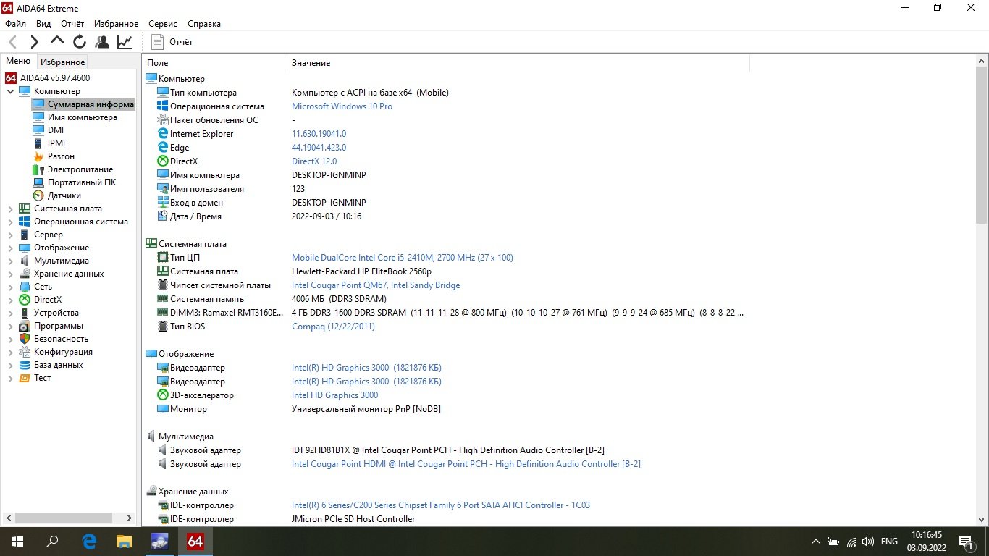Open the graph chart icon in the toolbar

pyautogui.click(x=125, y=42)
